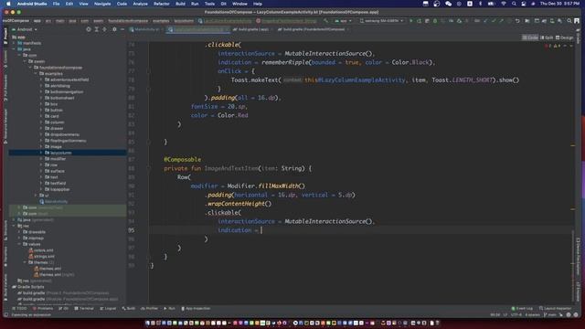Open the Layout Inspector tool window
This screenshot has height=329, width=585.
pos(555,309)
